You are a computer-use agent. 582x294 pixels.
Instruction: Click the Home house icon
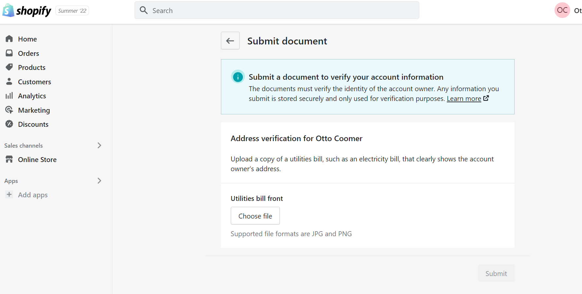pyautogui.click(x=9, y=39)
